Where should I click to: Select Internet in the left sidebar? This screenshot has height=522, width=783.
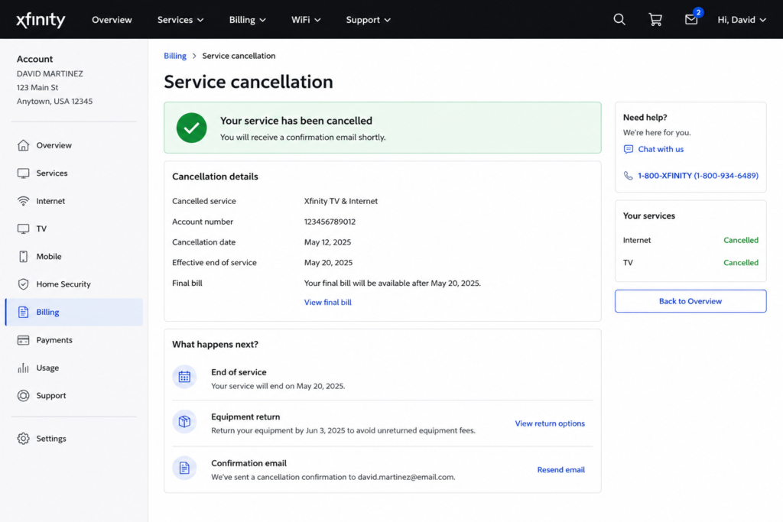pyautogui.click(x=74, y=201)
